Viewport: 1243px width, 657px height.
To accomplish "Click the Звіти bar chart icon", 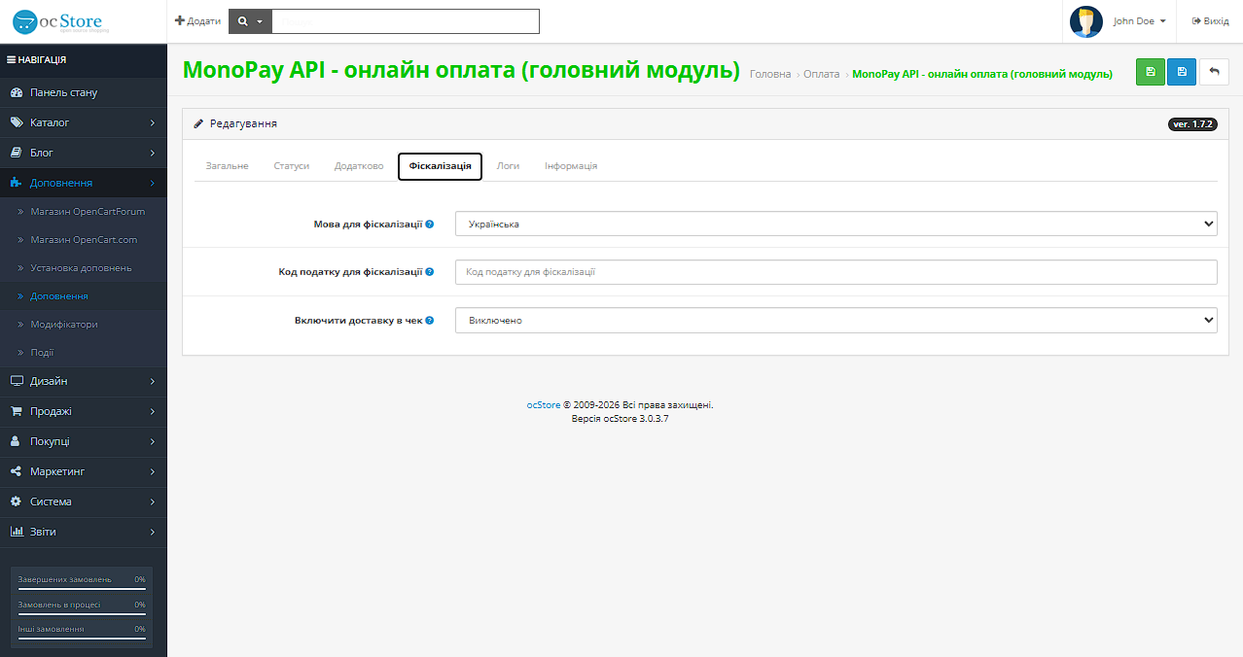I will click(x=17, y=532).
